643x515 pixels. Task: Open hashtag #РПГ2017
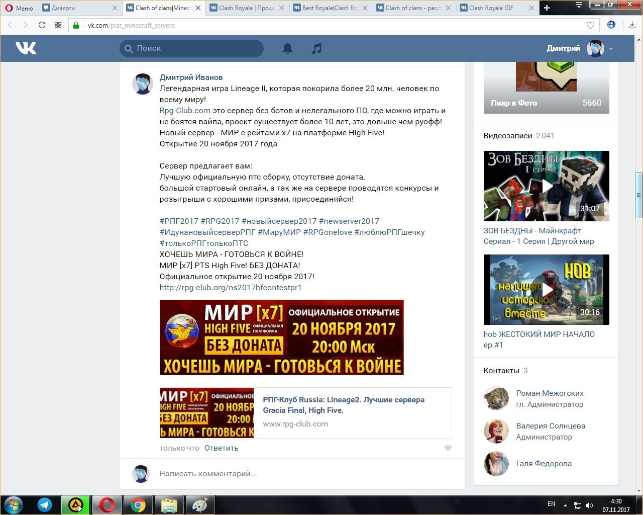179,221
